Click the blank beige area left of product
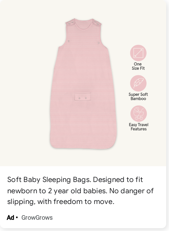Screen dimensions: 169x231 (25, 83)
